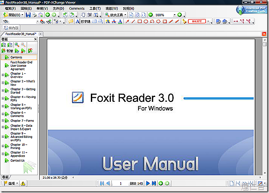Click the Actual Size page icon
Screen dimensions: 269x193
click(x=131, y=15)
